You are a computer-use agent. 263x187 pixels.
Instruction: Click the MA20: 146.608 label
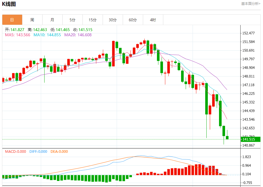(78, 35)
